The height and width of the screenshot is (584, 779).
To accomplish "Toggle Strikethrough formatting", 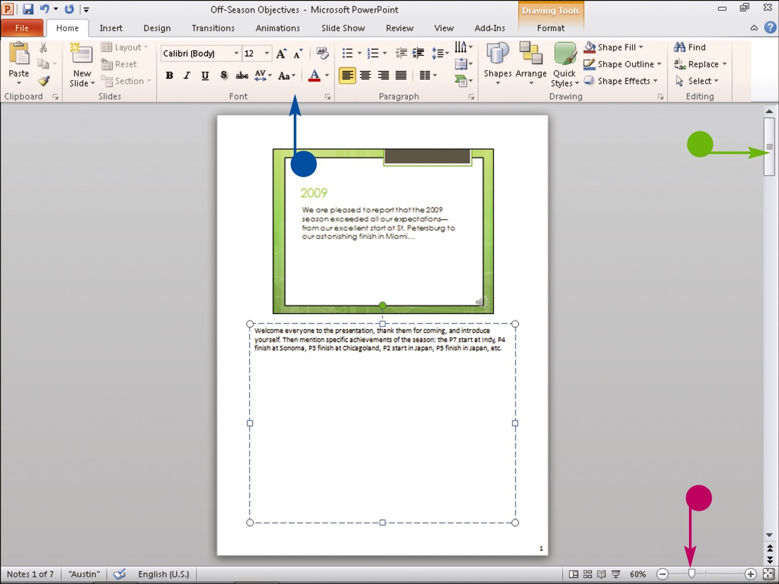I will pos(242,76).
